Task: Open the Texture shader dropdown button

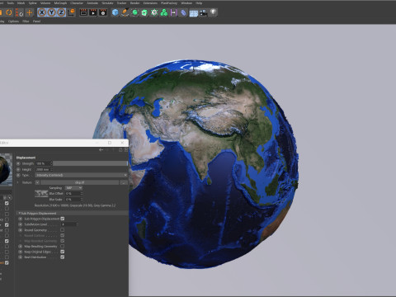Action: (x=37, y=182)
